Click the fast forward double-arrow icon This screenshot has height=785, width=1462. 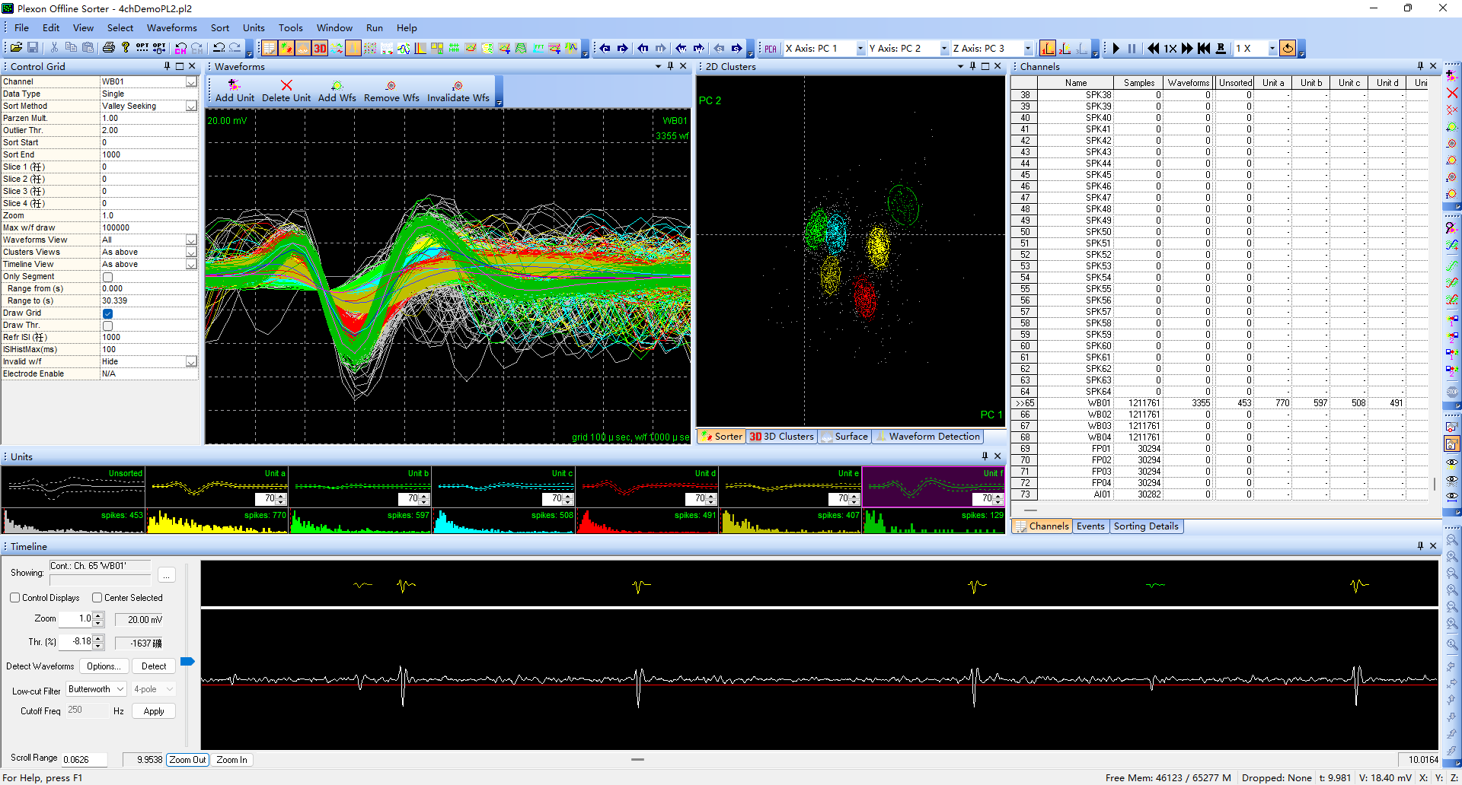[x=1187, y=49]
